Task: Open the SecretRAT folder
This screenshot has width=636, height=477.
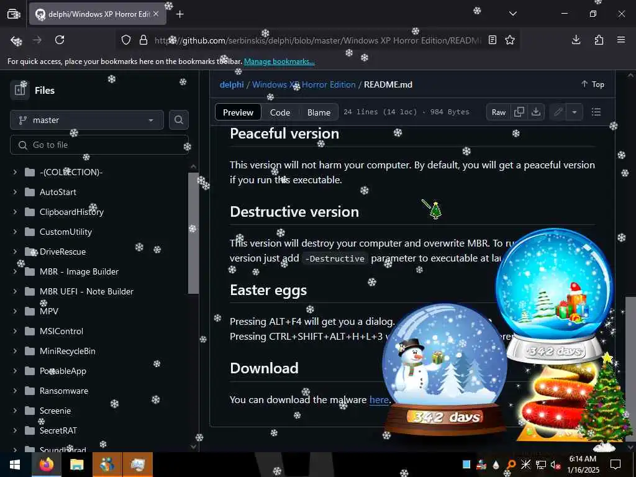Action: coord(58,430)
